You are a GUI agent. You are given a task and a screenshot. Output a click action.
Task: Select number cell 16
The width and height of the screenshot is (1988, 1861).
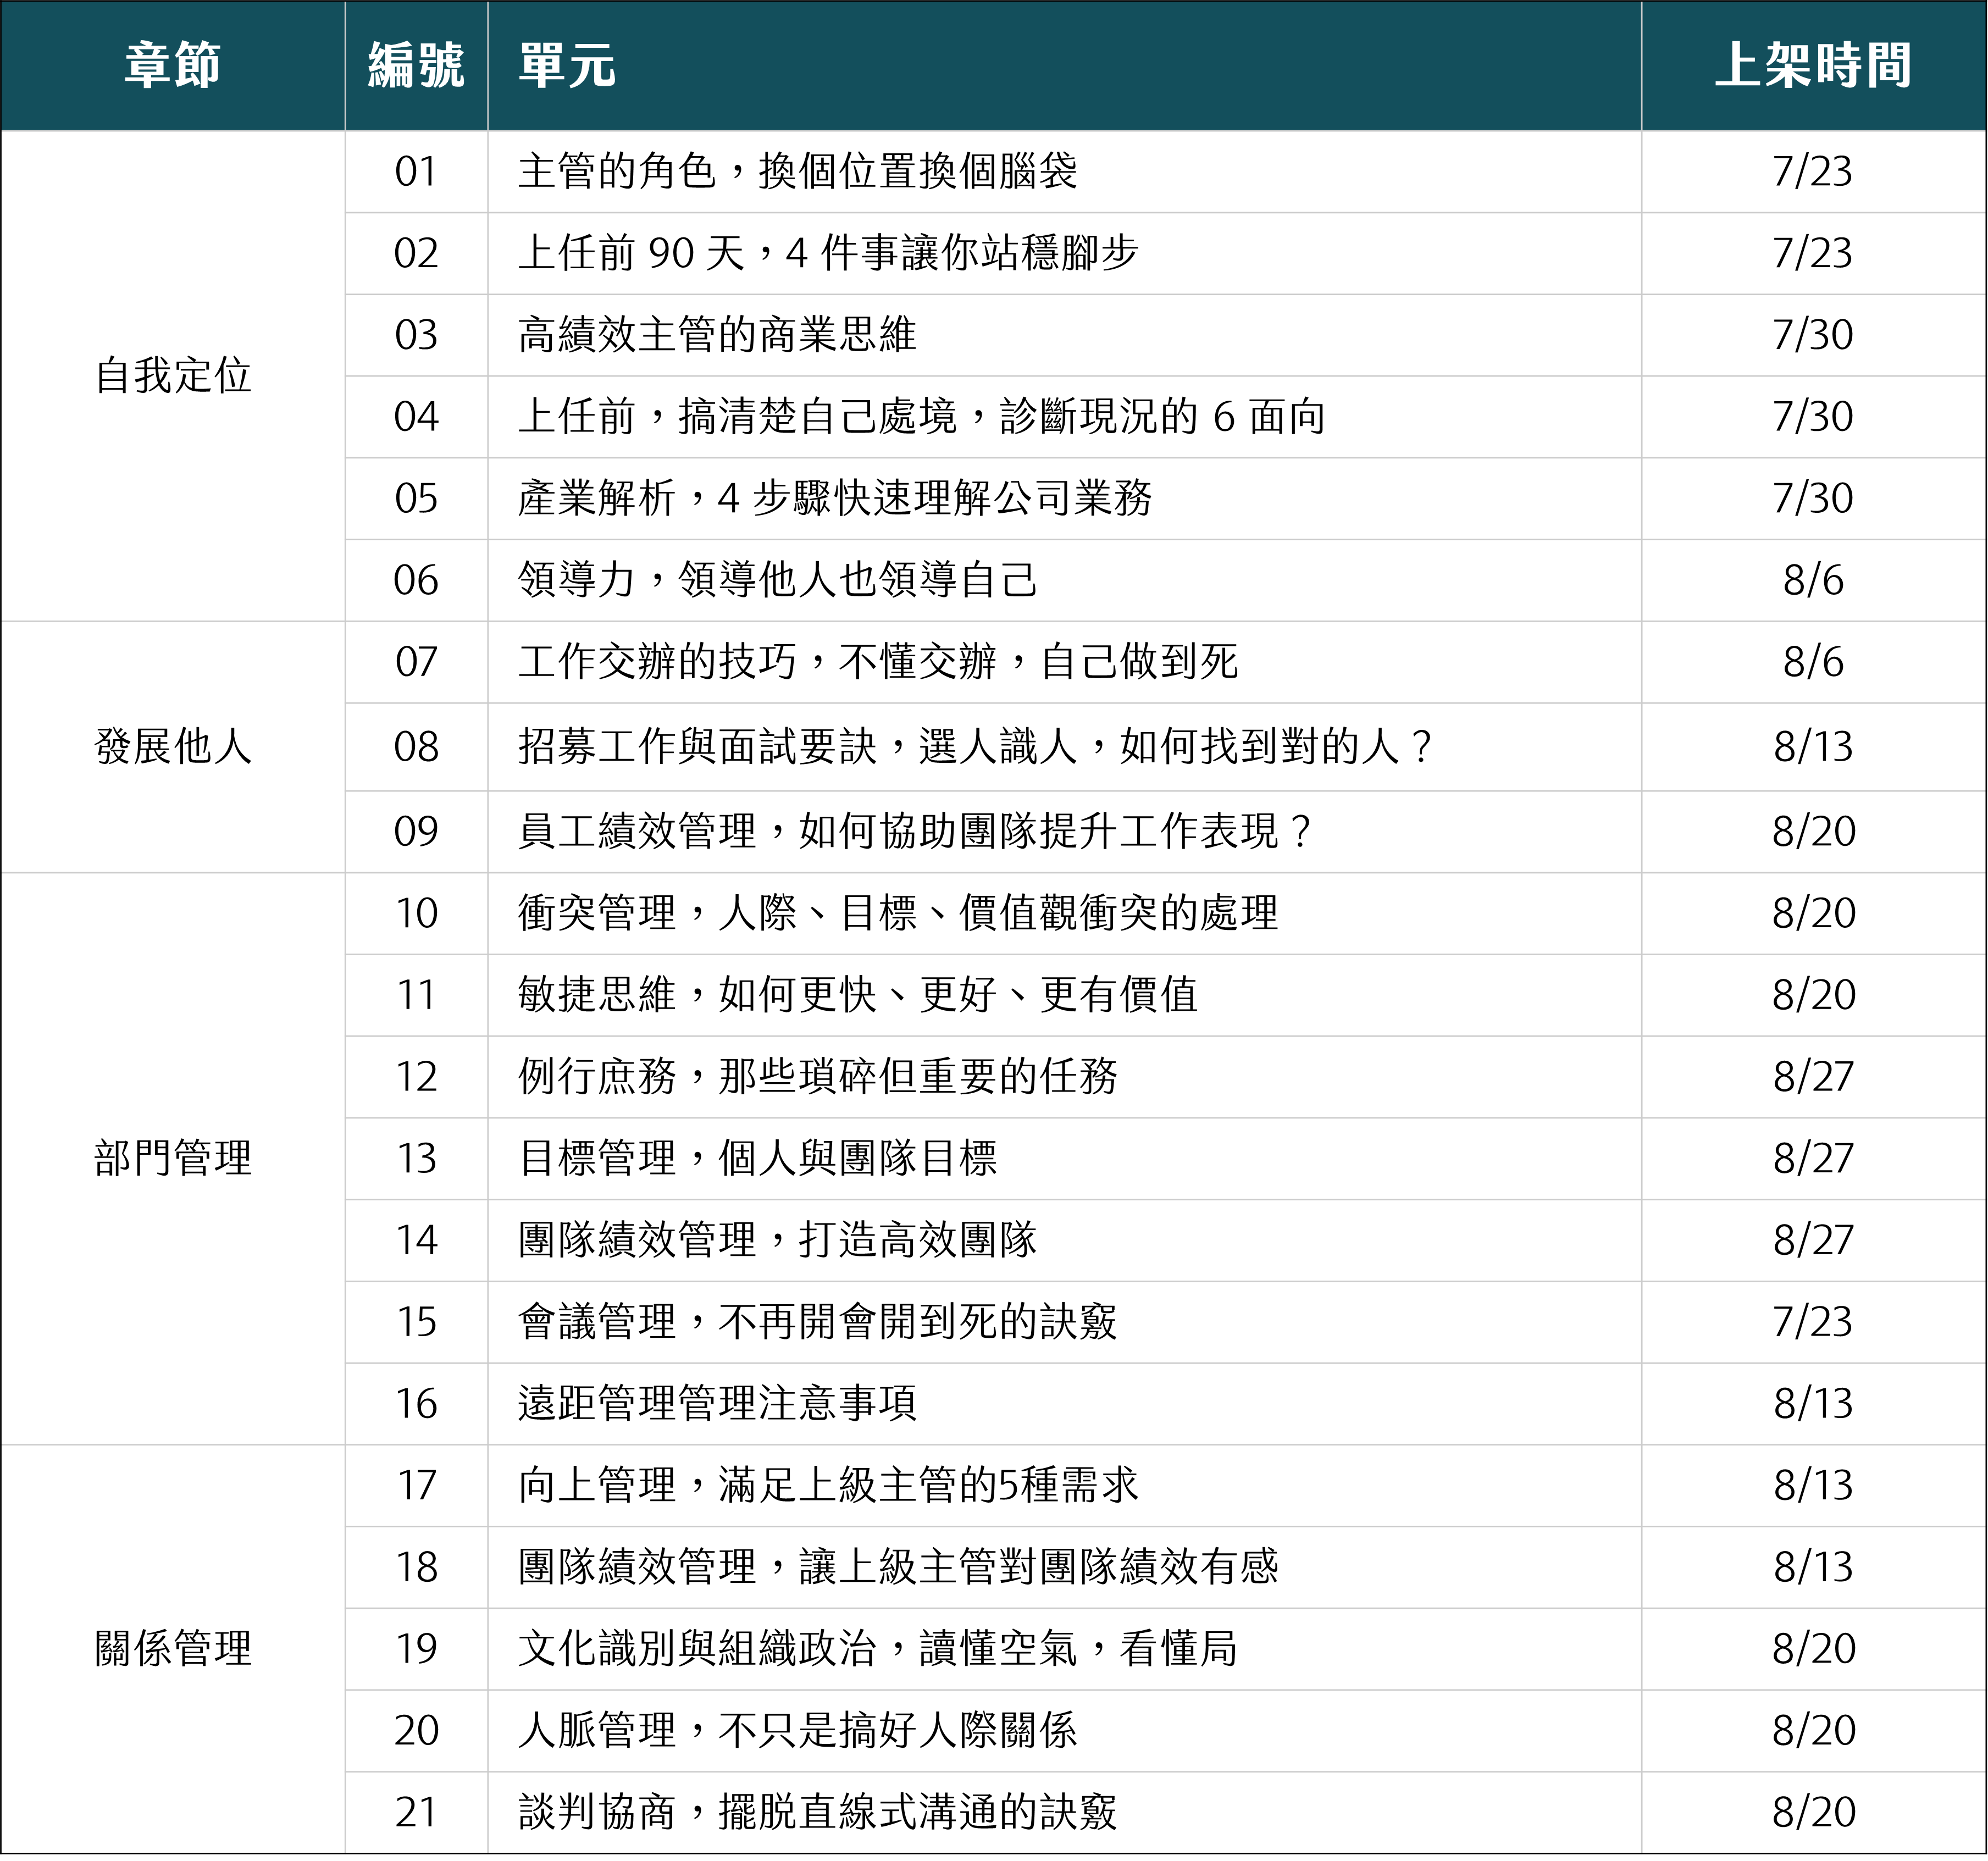tap(416, 1404)
